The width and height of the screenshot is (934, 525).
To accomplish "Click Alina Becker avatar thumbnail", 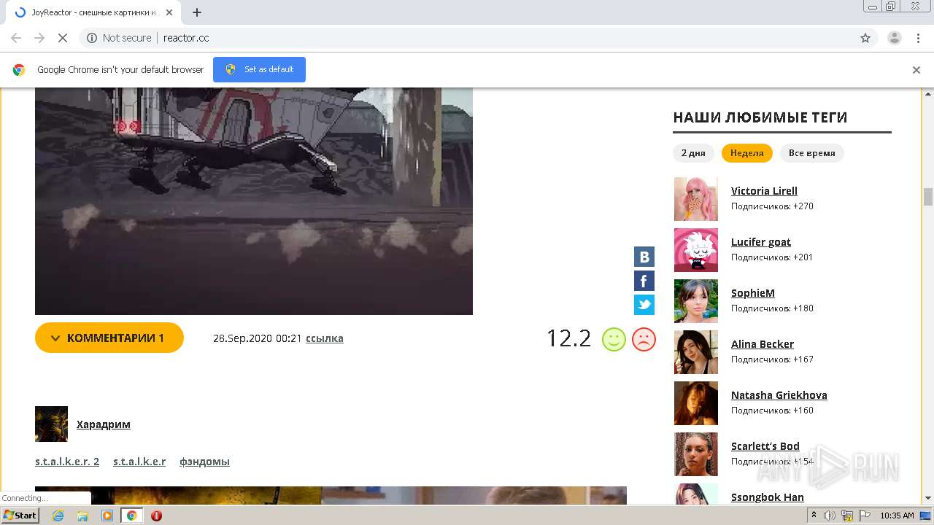I will (696, 352).
